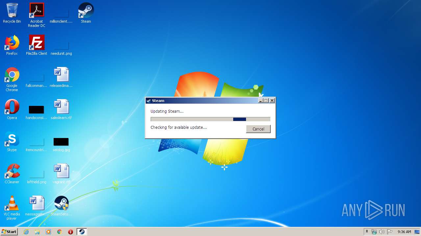Launch Opera browser shortcut

click(12, 109)
